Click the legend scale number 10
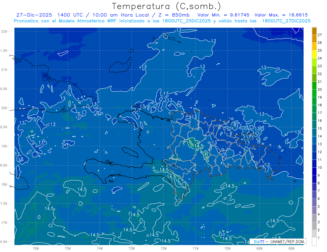Image resolution: width=327 pixels, height=252 pixels. point(320,167)
